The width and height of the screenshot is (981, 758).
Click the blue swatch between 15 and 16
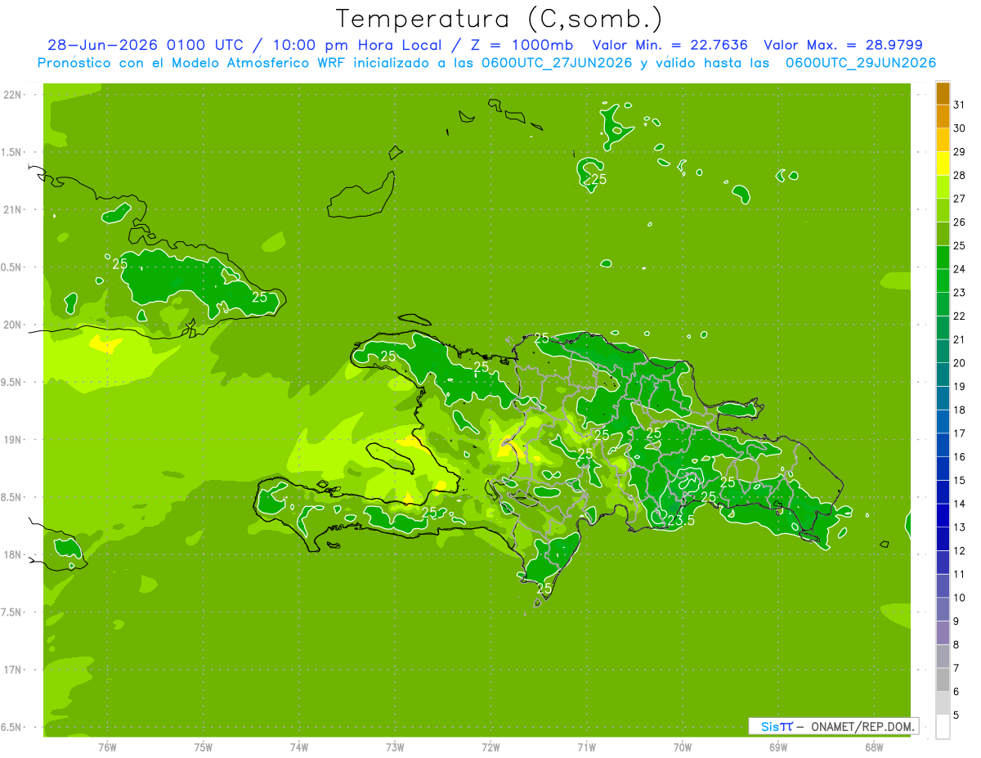click(943, 469)
